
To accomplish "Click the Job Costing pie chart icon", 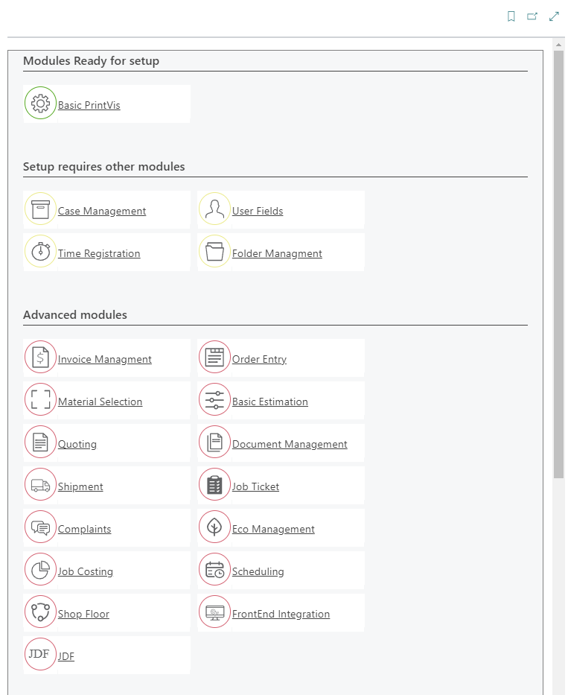I will [40, 570].
